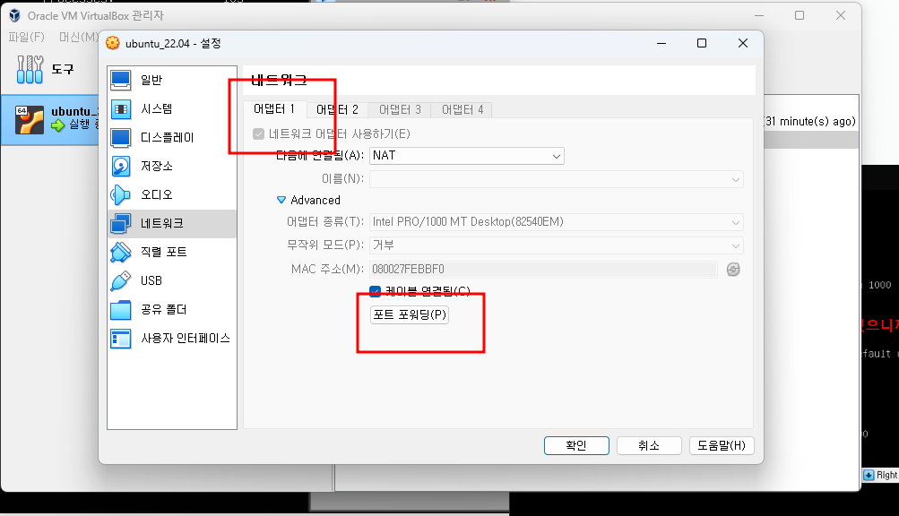The image size is (899, 516).
Task: Switch to the 어댑터 3 tab
Action: [x=400, y=109]
